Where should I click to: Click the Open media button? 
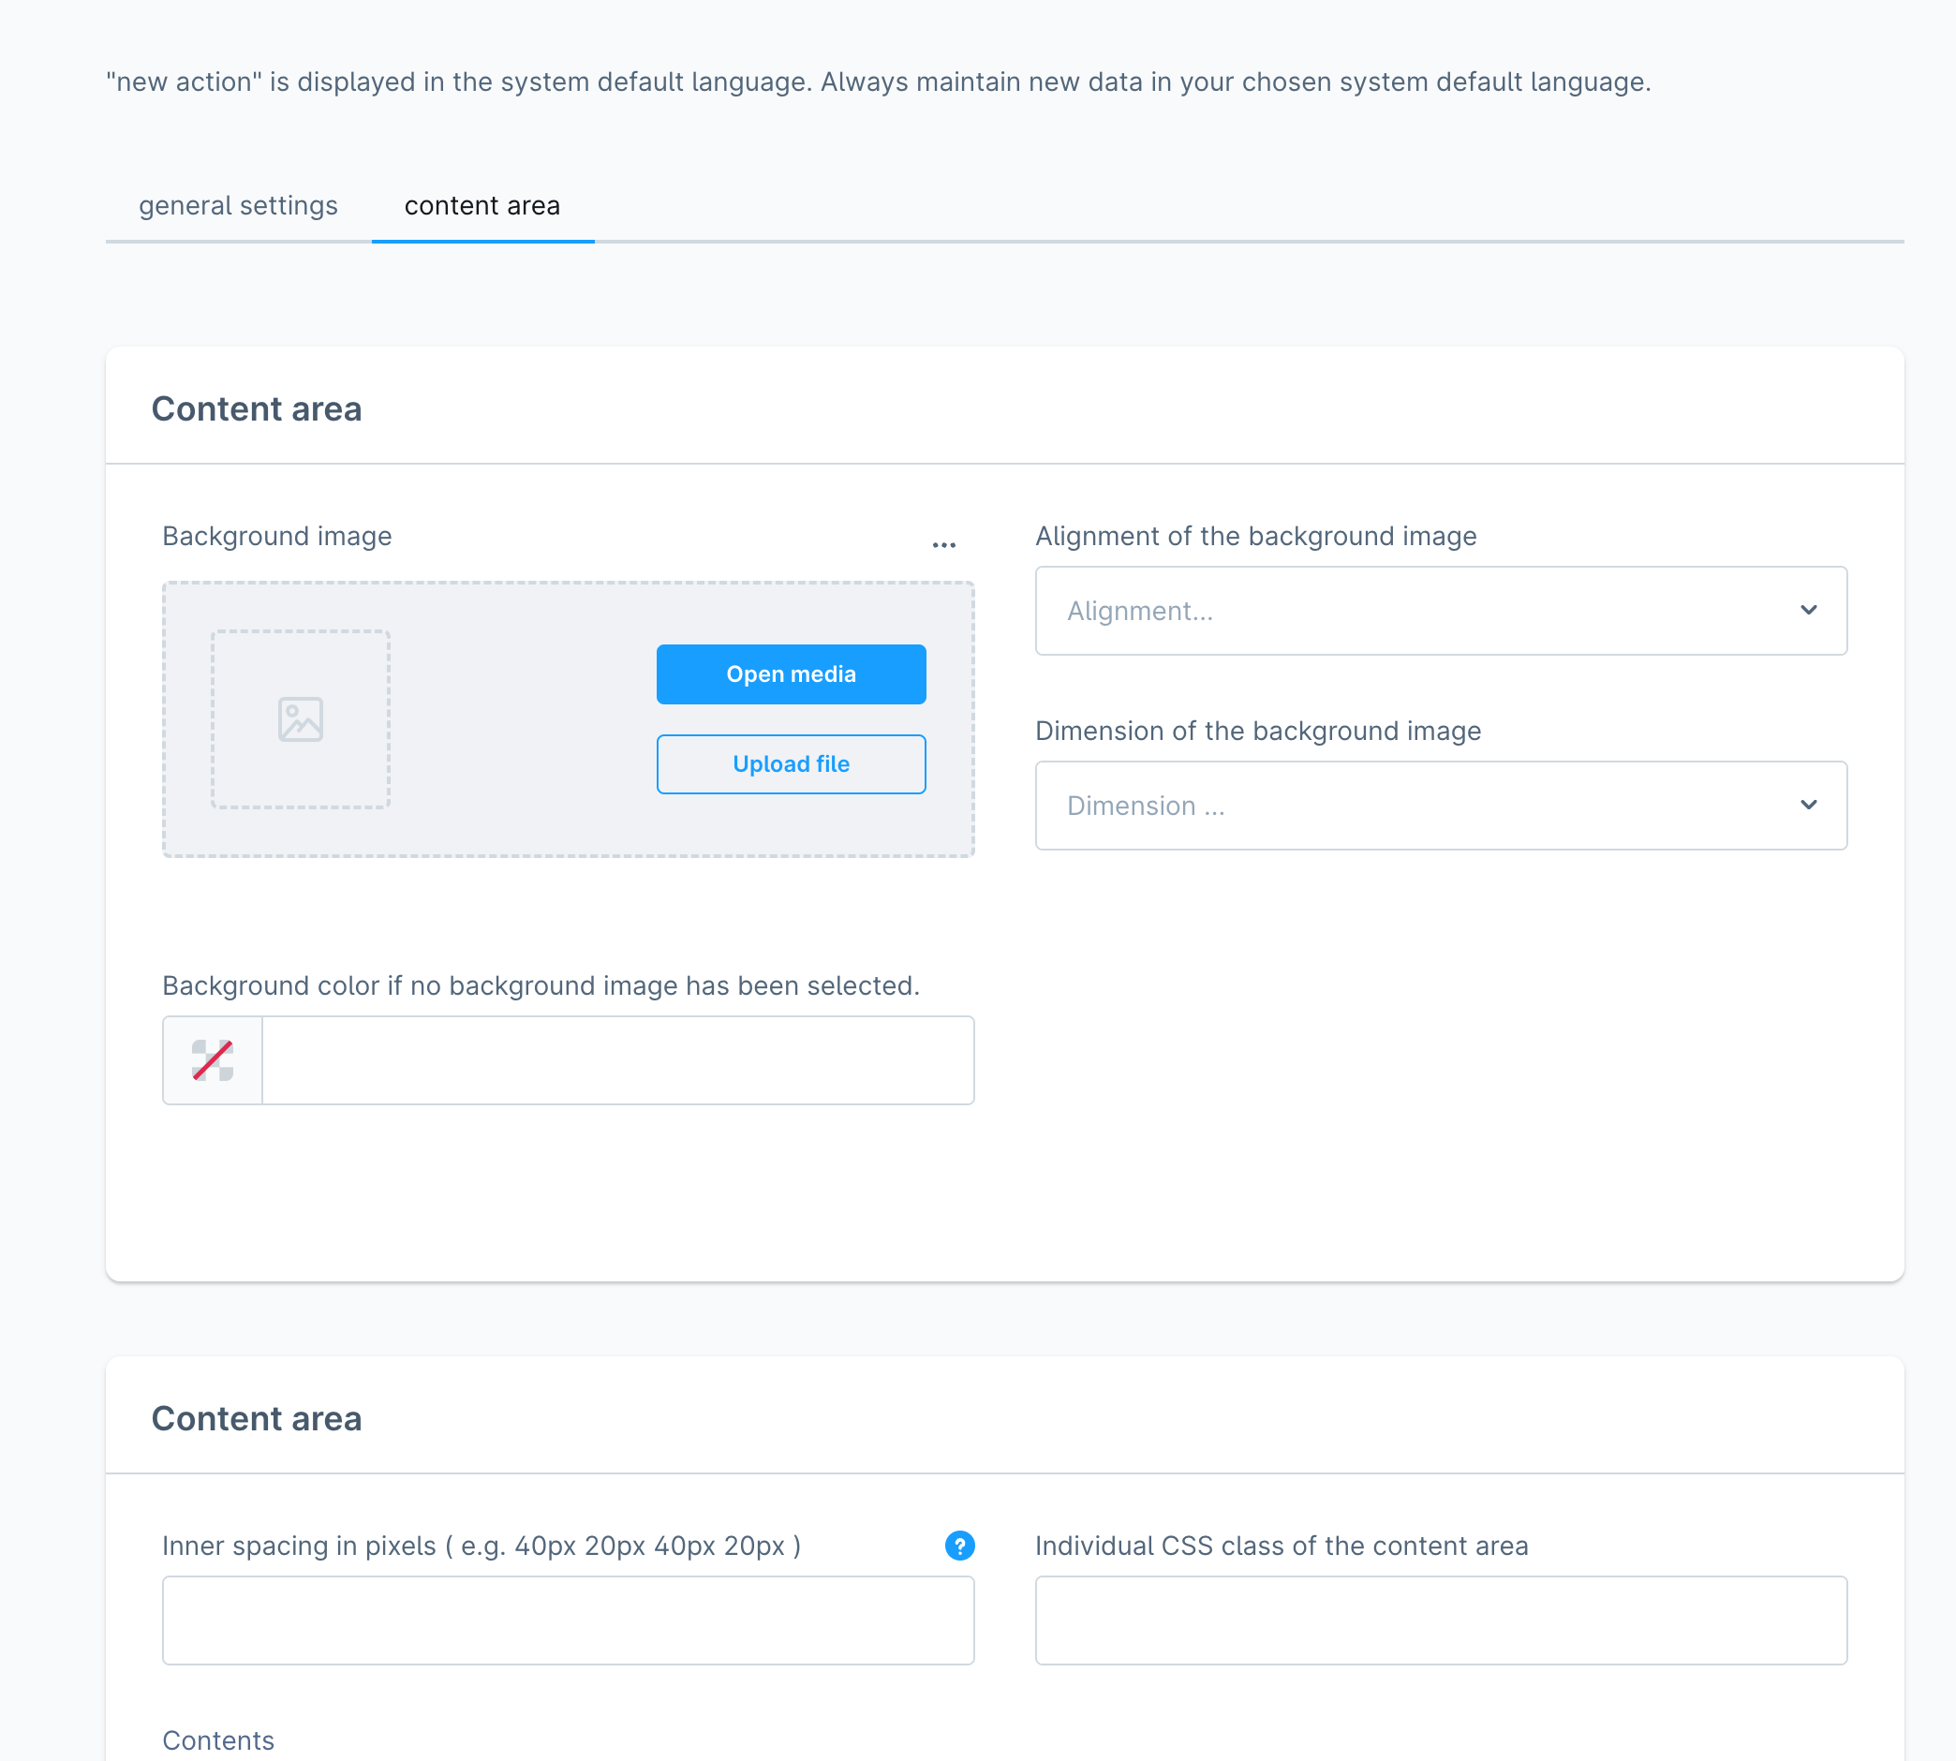coord(791,674)
